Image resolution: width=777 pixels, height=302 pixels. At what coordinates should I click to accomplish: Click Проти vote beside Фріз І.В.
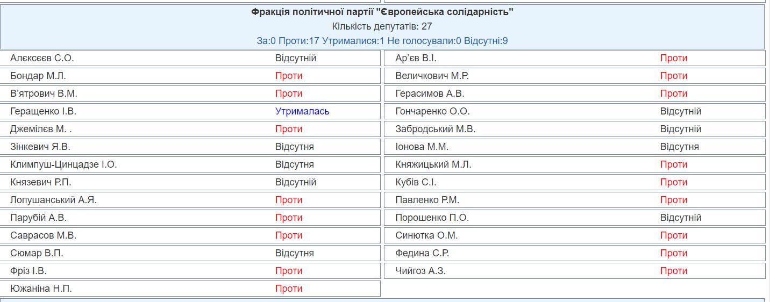pos(289,271)
